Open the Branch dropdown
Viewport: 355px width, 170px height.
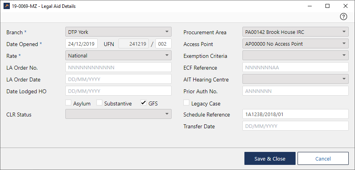coord(118,32)
